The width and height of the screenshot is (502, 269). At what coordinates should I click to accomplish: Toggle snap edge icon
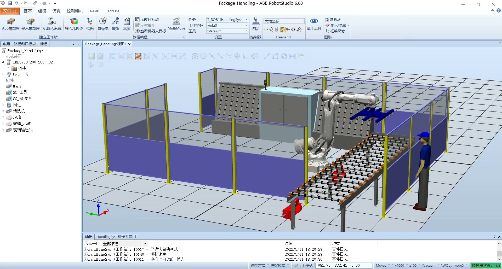[229, 56]
